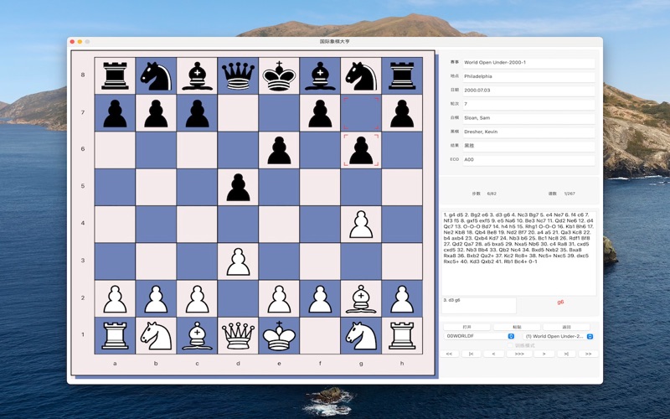
Task: Click the black pawn on d5
Action: coord(238,187)
